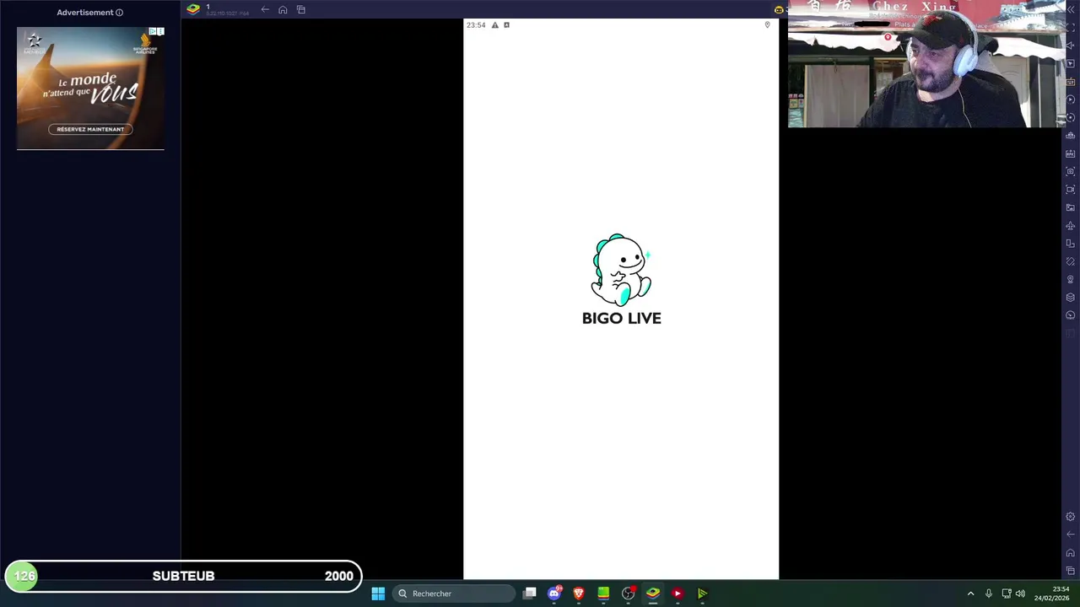Click the speaker volume icon in system tray
Image resolution: width=1080 pixels, height=607 pixels.
1020,594
